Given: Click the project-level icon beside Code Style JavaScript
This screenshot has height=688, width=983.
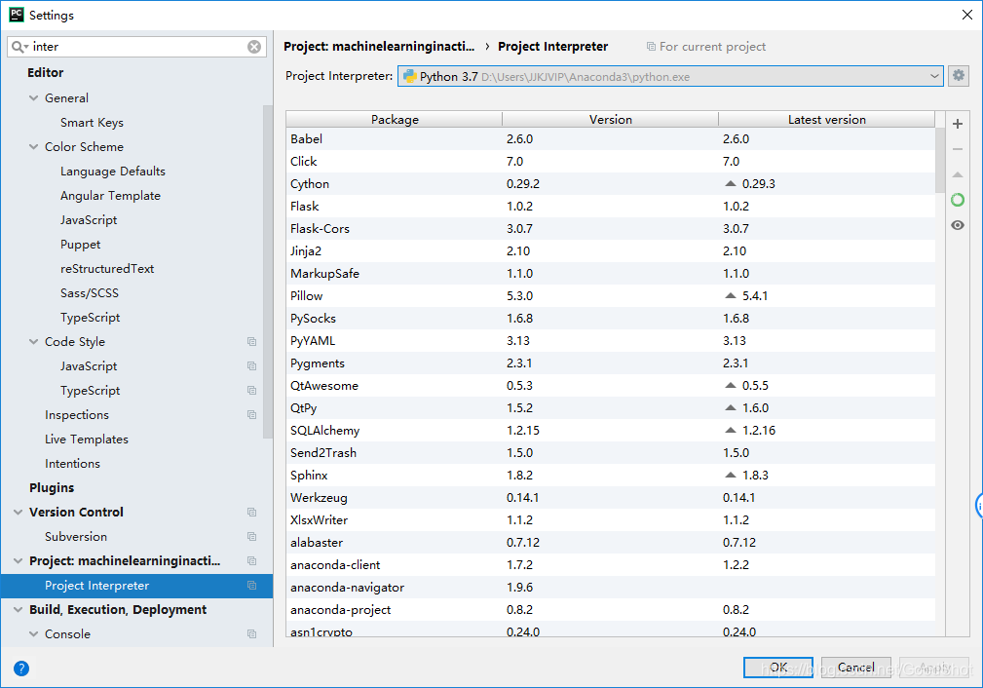Looking at the screenshot, I should pyautogui.click(x=252, y=366).
